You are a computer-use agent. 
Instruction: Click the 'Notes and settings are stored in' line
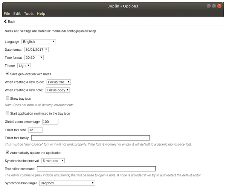(50, 31)
